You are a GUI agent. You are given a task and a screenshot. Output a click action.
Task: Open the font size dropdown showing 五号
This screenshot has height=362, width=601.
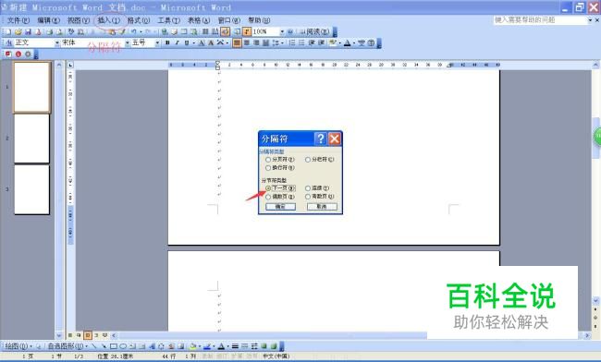click(157, 42)
